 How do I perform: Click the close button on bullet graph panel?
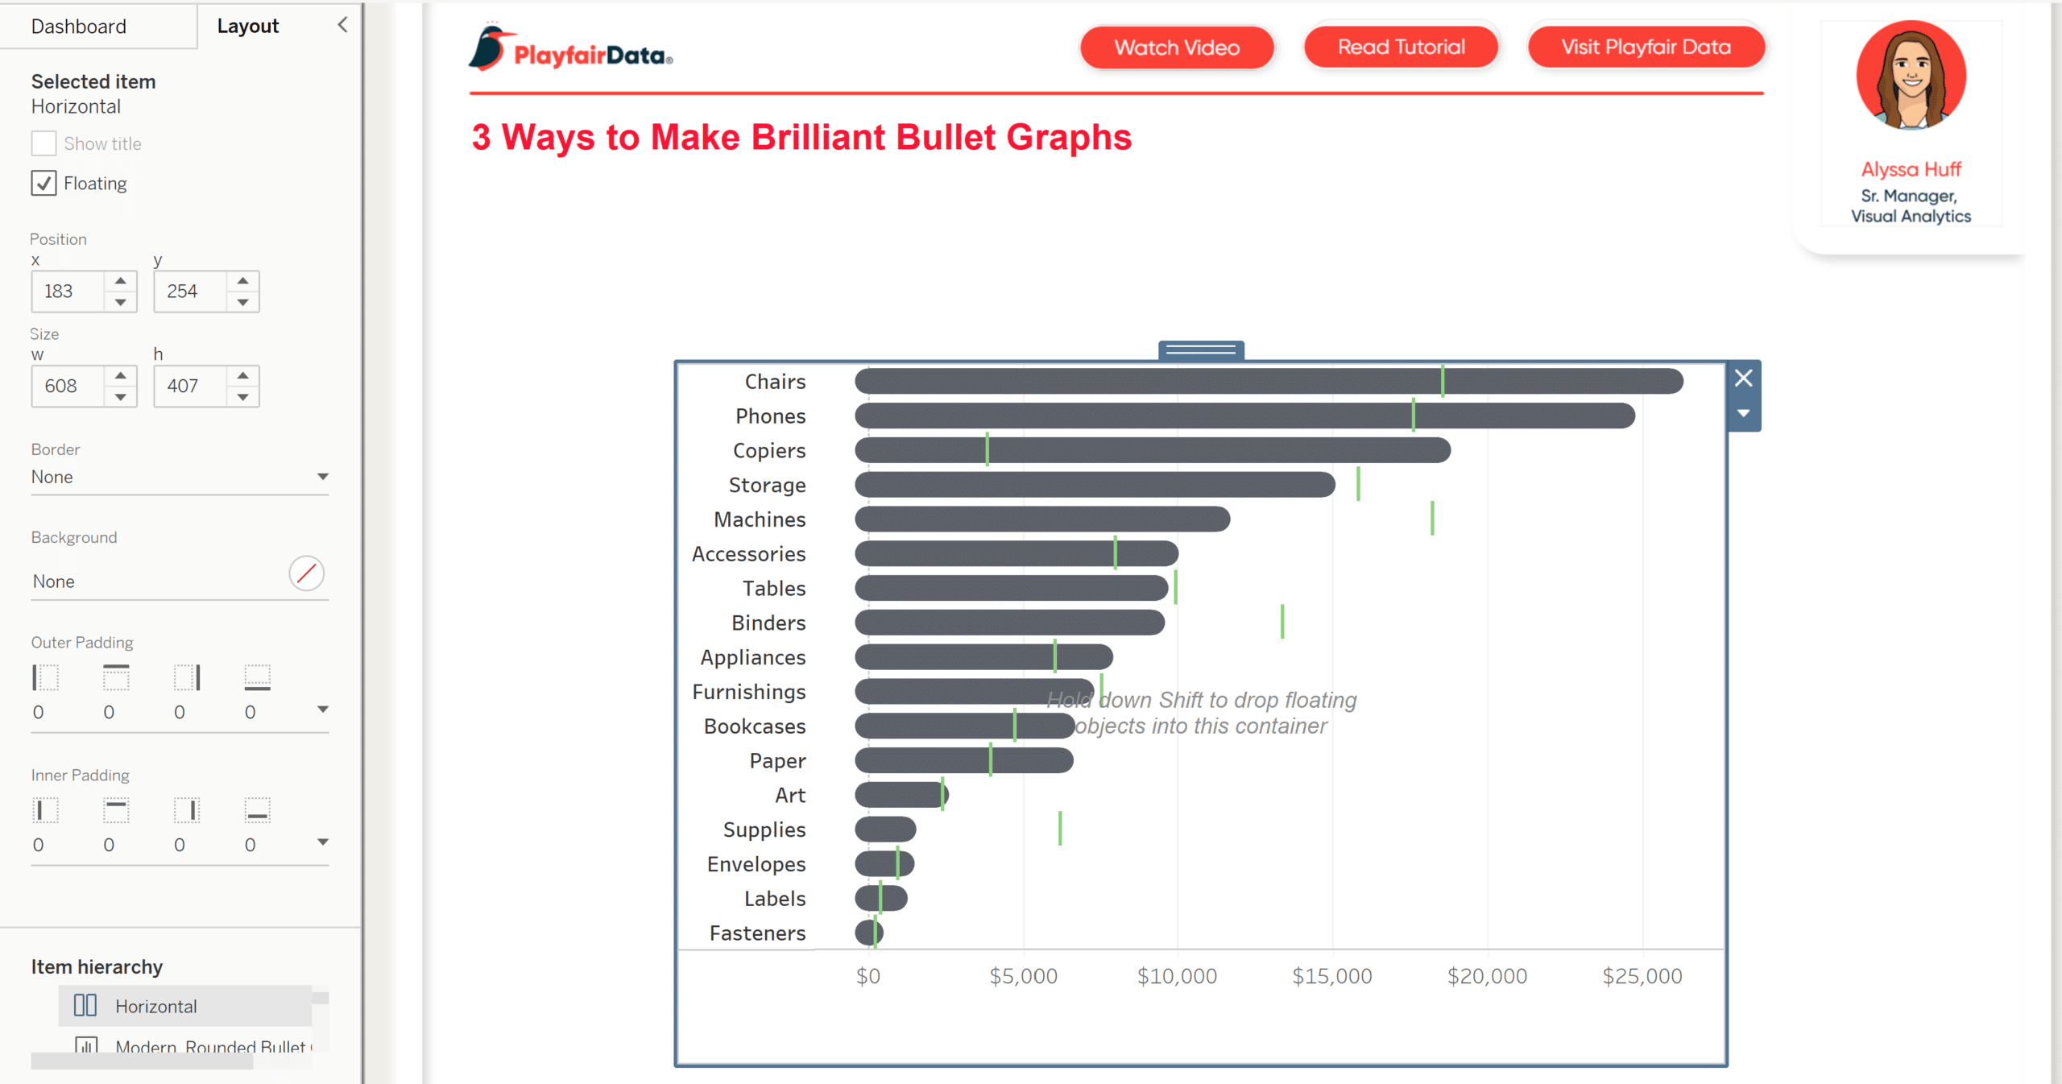pos(1743,378)
